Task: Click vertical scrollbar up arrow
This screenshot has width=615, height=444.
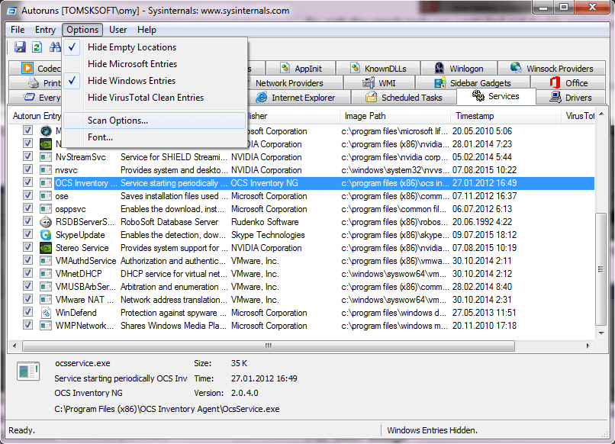Action: tap(601, 114)
